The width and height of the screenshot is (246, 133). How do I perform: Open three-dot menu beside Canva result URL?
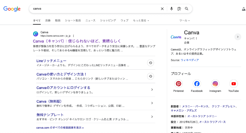(x=73, y=36)
